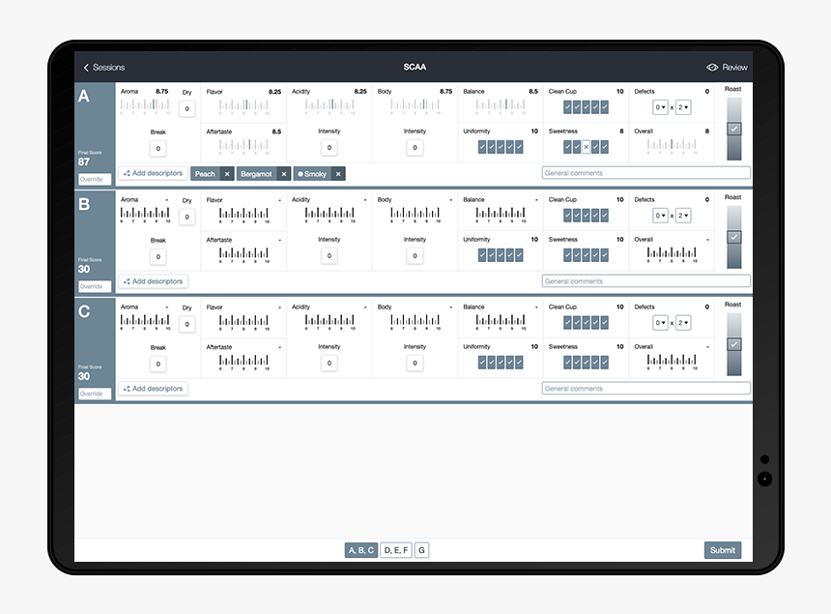Adjust Balance score scale for sample A
Viewport: 831px width, 614px height.
tap(501, 105)
